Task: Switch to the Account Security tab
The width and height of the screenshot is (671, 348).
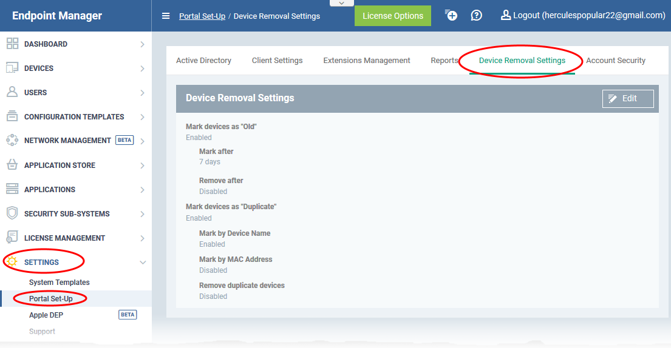Action: 615,61
